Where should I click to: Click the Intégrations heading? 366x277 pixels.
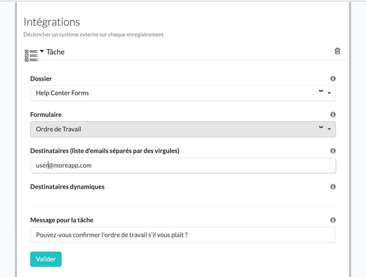(x=51, y=22)
